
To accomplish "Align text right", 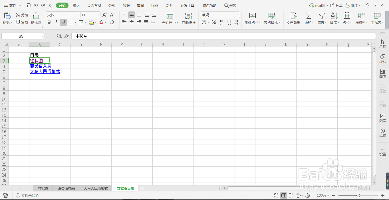I will click(x=139, y=22).
